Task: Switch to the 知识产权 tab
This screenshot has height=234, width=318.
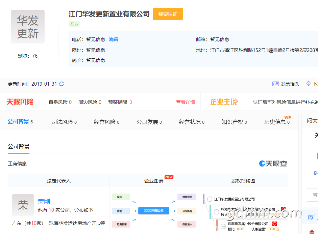Action: 234,122
